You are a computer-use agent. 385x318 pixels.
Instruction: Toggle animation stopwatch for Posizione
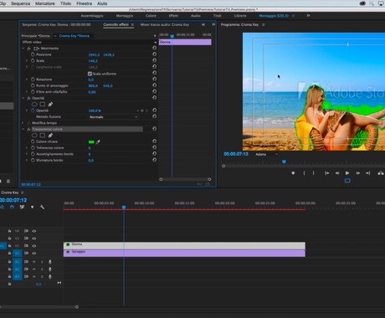pyautogui.click(x=33, y=54)
